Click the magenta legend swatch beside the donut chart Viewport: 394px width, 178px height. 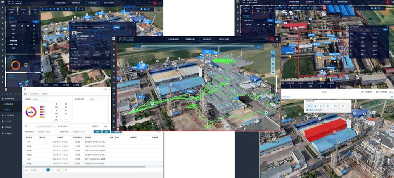[x=42, y=107]
